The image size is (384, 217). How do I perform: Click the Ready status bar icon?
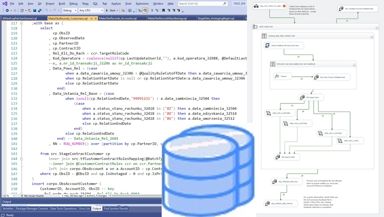point(3,215)
